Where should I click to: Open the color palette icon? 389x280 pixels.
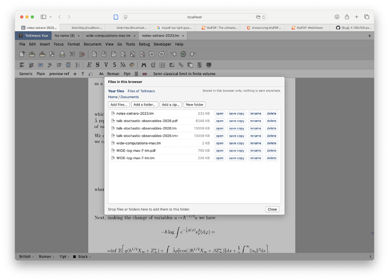click(x=132, y=65)
